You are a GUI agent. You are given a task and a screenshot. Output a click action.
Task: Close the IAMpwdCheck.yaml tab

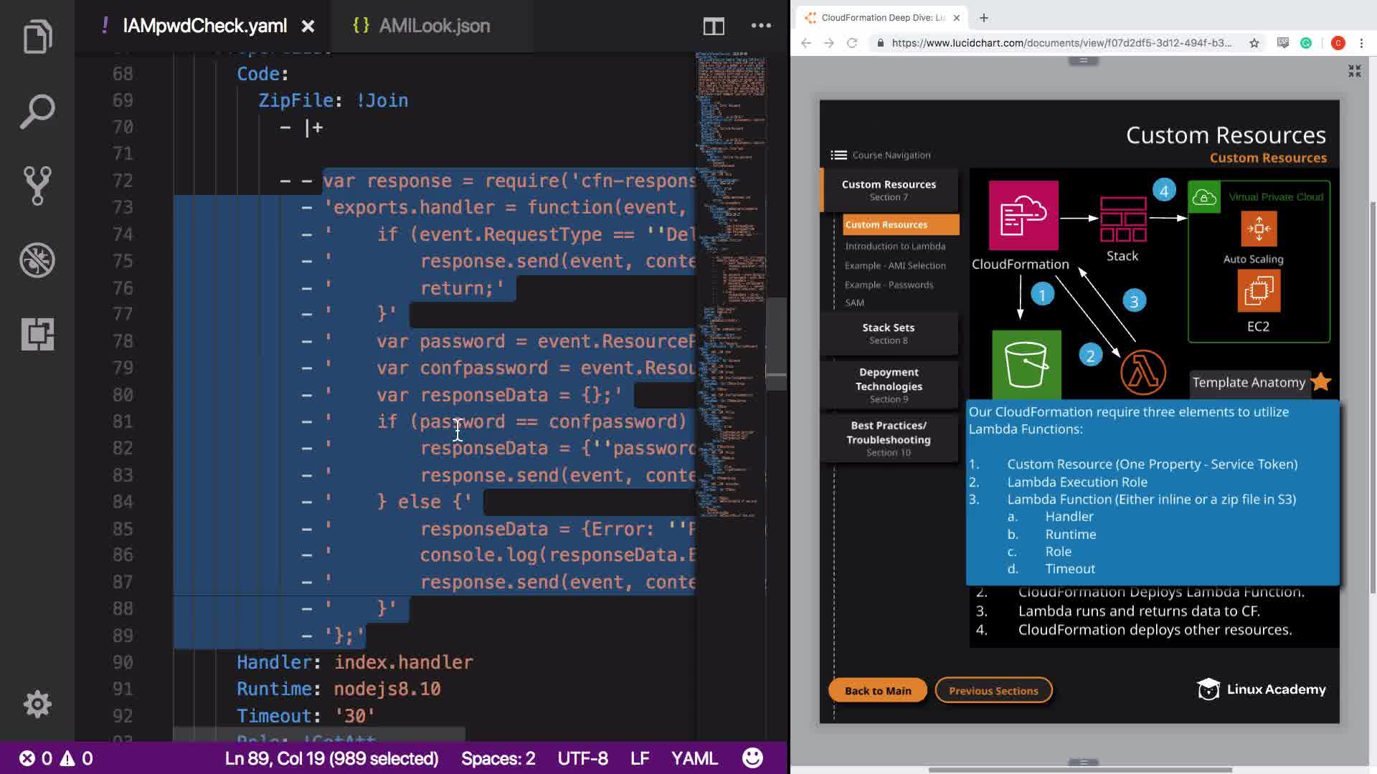308,27
